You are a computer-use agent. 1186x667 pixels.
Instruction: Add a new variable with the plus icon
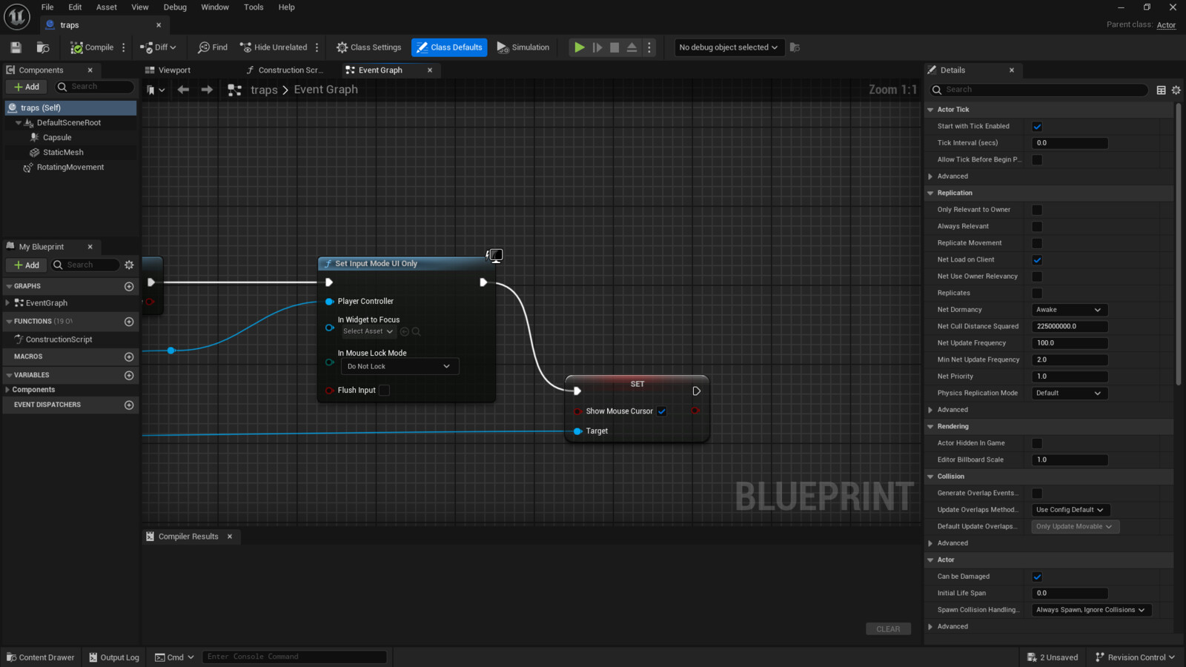(x=129, y=376)
